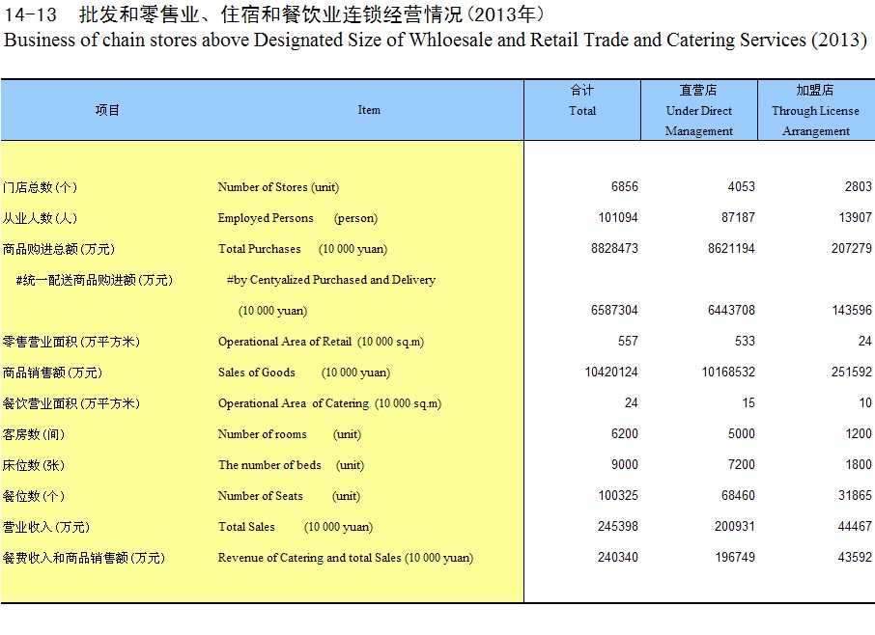
Task: Click the value 8828473
Action: [614, 249]
